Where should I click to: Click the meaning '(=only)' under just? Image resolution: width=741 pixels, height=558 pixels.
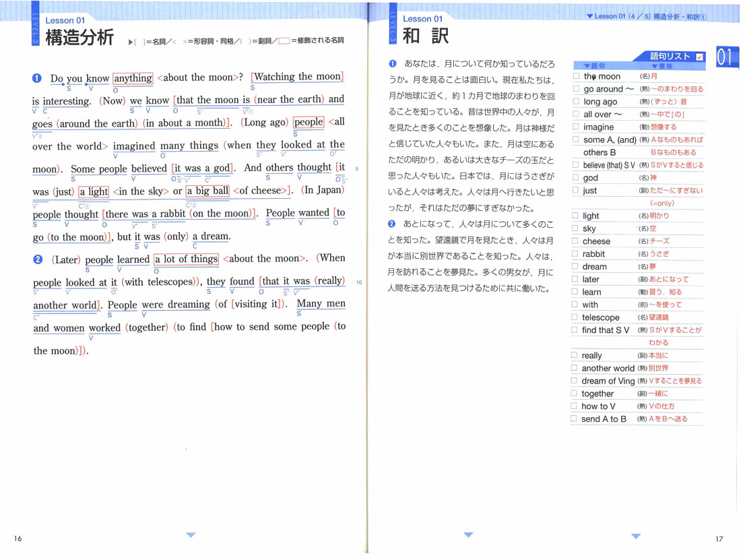(x=662, y=204)
